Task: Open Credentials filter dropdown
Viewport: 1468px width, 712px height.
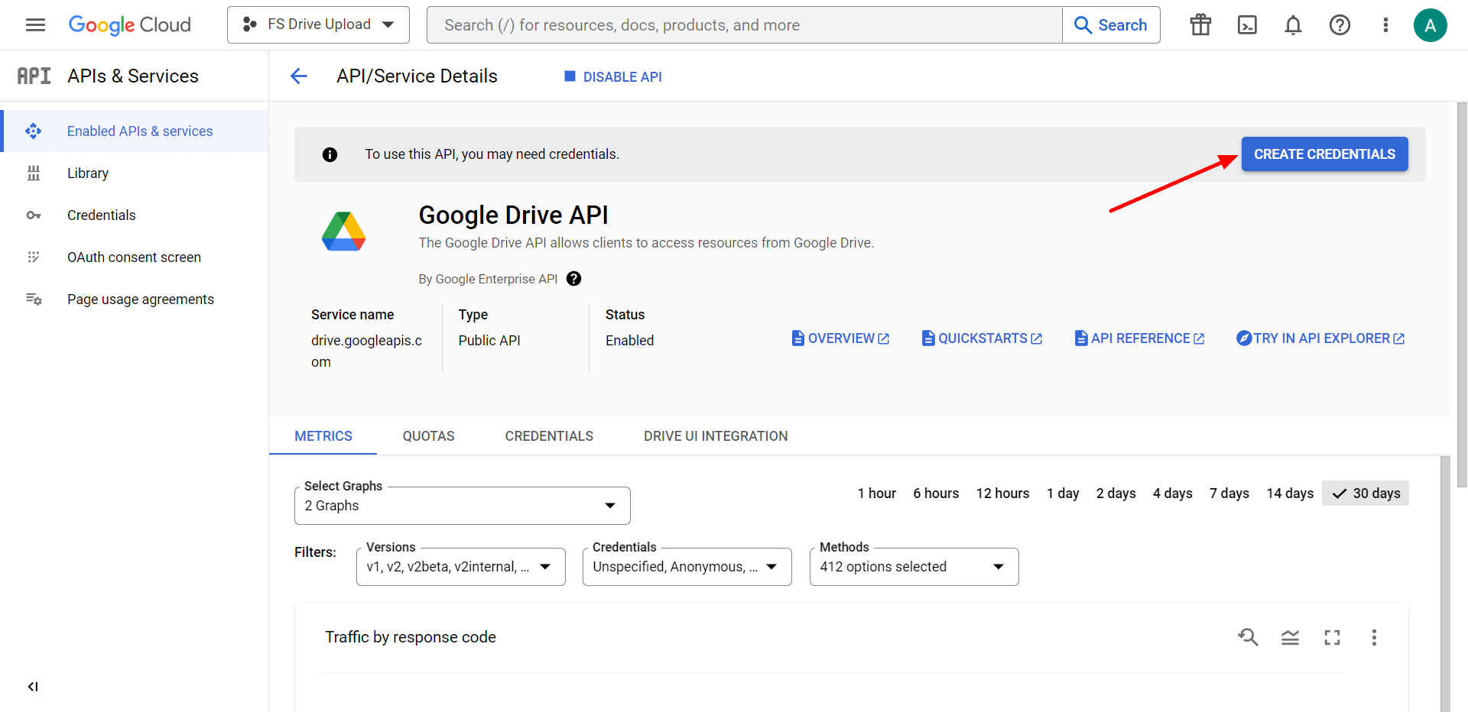Action: pos(687,567)
